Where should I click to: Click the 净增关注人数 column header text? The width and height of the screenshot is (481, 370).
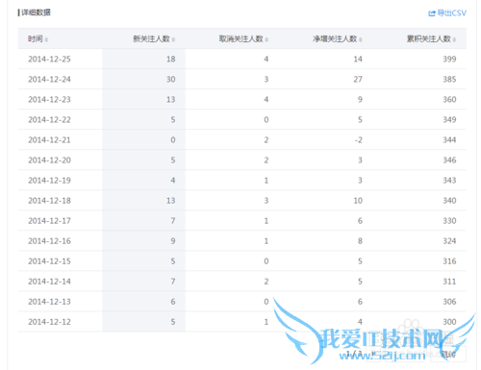tap(335, 39)
